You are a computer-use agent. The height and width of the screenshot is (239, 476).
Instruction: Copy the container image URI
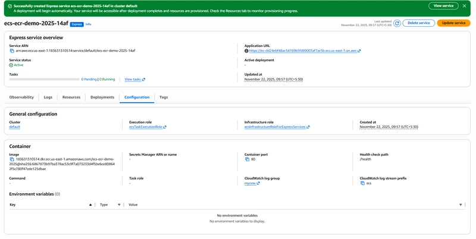12,159
